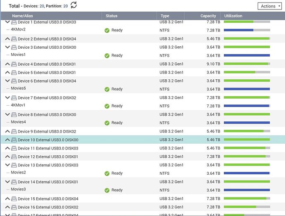Refresh the device list
The height and width of the screenshot is (216, 285).
tap(74, 5)
